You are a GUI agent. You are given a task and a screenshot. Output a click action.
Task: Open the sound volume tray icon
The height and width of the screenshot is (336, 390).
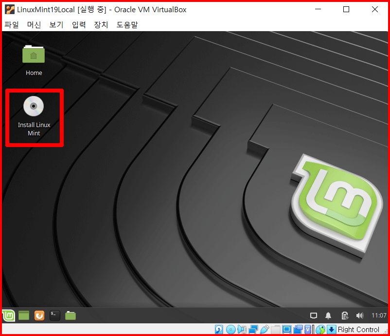point(360,316)
